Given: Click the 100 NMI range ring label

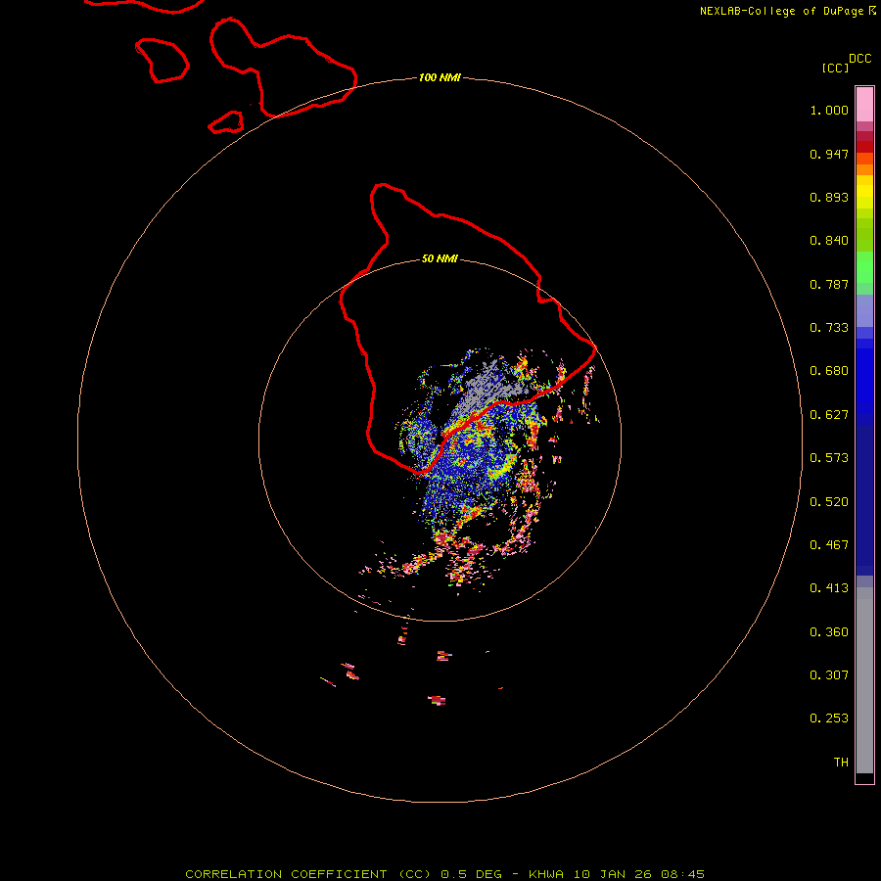Looking at the screenshot, I should click(x=440, y=77).
